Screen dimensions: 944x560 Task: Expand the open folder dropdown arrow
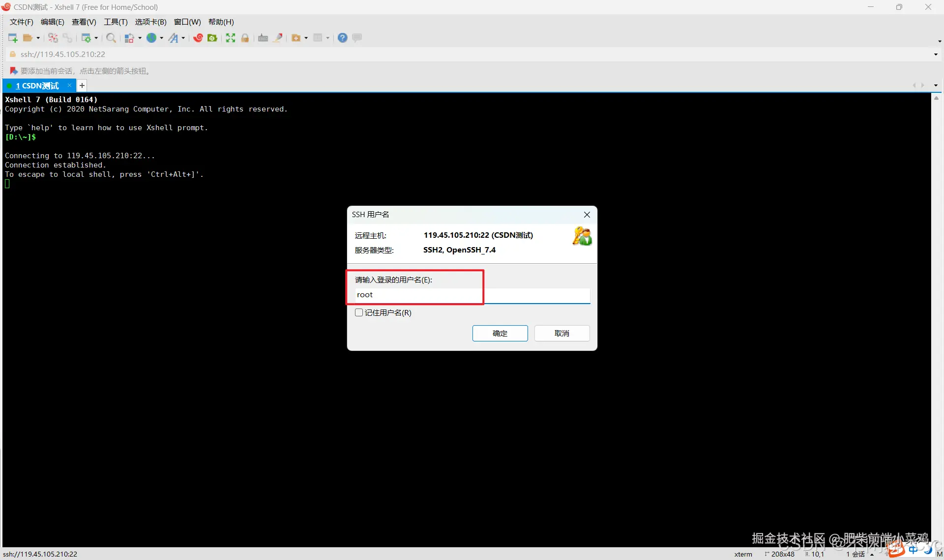pos(38,38)
